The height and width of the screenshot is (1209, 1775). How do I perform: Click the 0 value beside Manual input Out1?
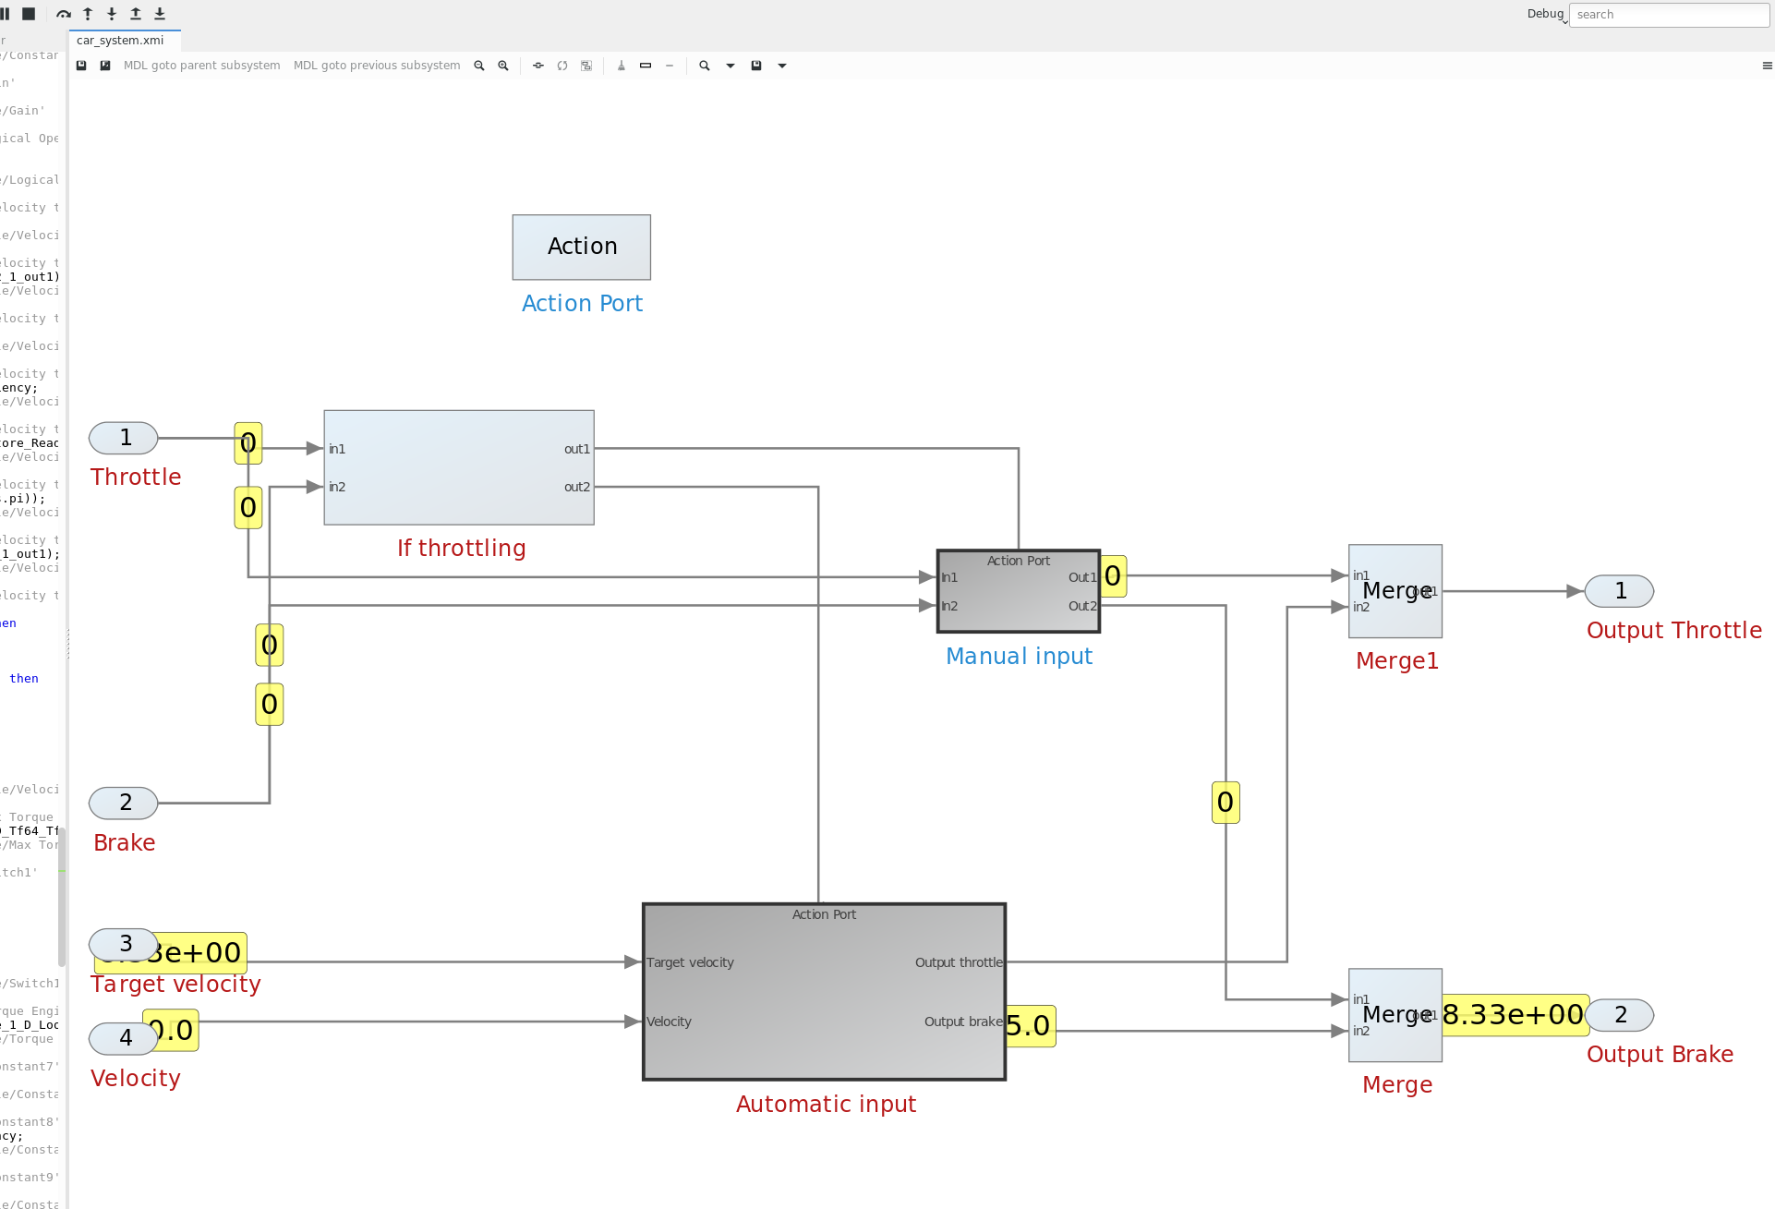click(x=1113, y=576)
